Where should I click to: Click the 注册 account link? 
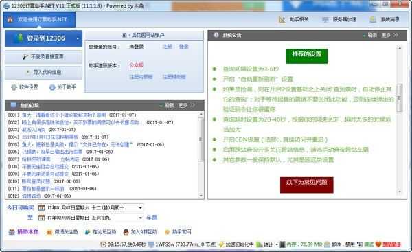pos(167,47)
